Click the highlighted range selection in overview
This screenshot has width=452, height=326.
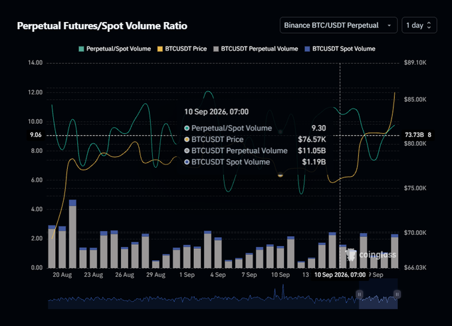[378, 293]
